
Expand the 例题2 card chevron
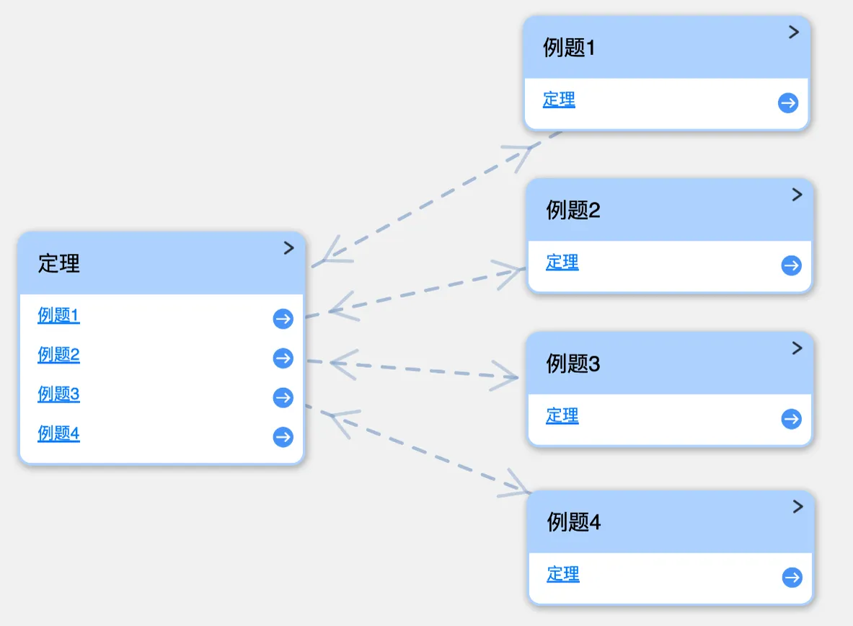[797, 194]
